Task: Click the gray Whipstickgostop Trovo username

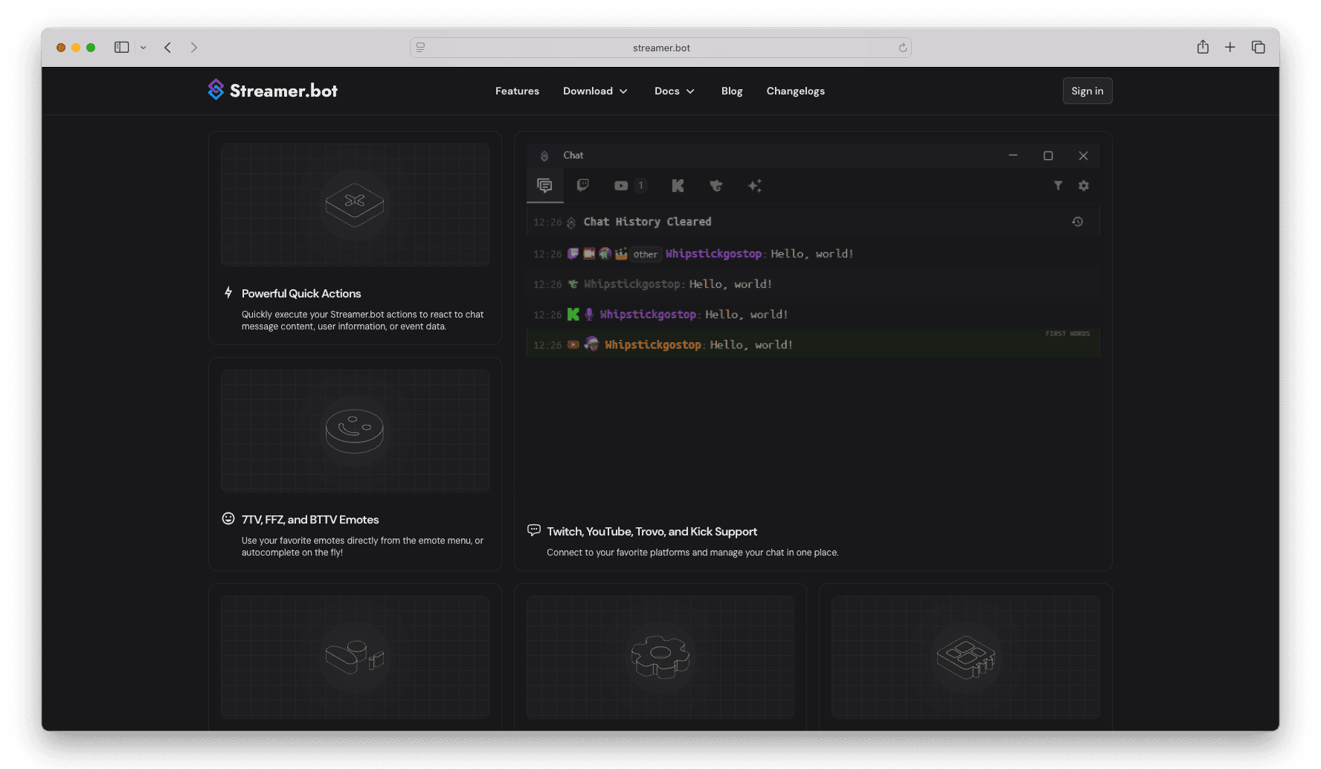Action: point(631,284)
